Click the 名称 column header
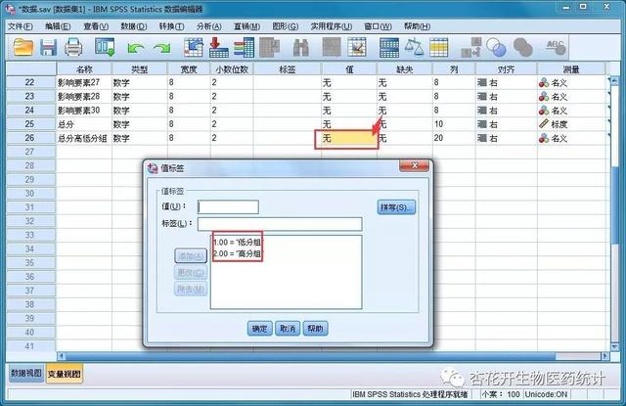 pyautogui.click(x=84, y=69)
